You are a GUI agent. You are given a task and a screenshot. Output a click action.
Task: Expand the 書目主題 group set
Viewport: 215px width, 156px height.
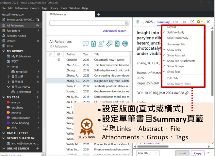(8, 77)
